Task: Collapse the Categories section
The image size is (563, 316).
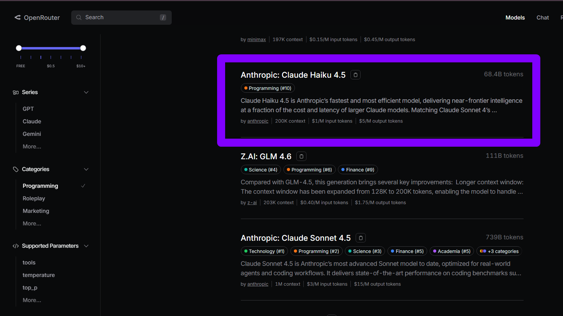Action: pyautogui.click(x=86, y=169)
